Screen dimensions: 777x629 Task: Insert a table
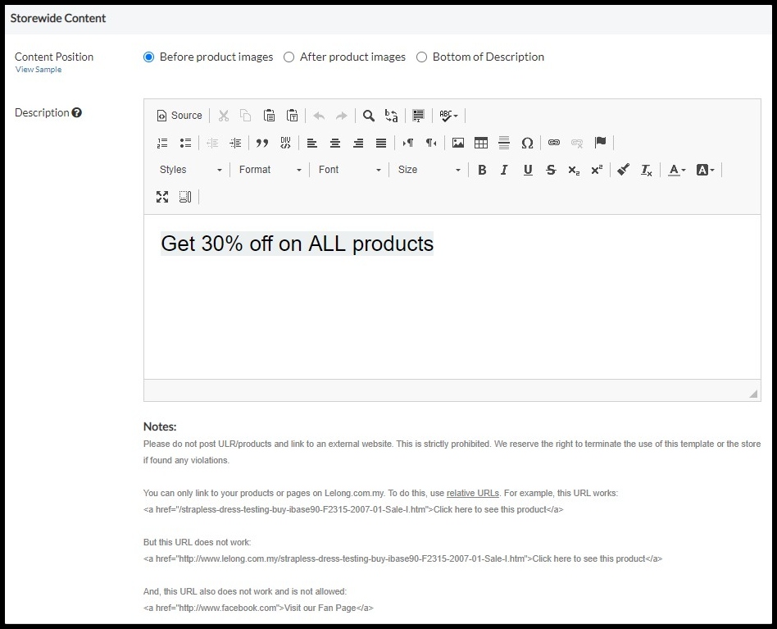point(481,143)
